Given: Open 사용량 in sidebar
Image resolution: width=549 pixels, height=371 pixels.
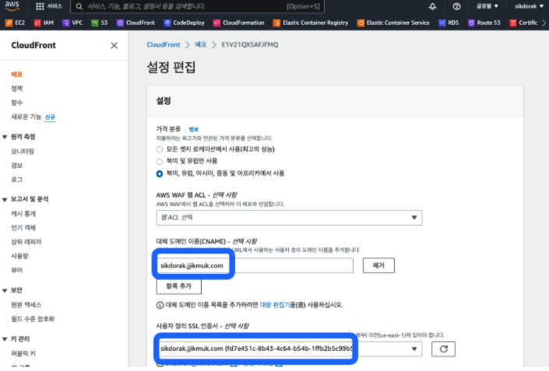Looking at the screenshot, I should [19, 256].
